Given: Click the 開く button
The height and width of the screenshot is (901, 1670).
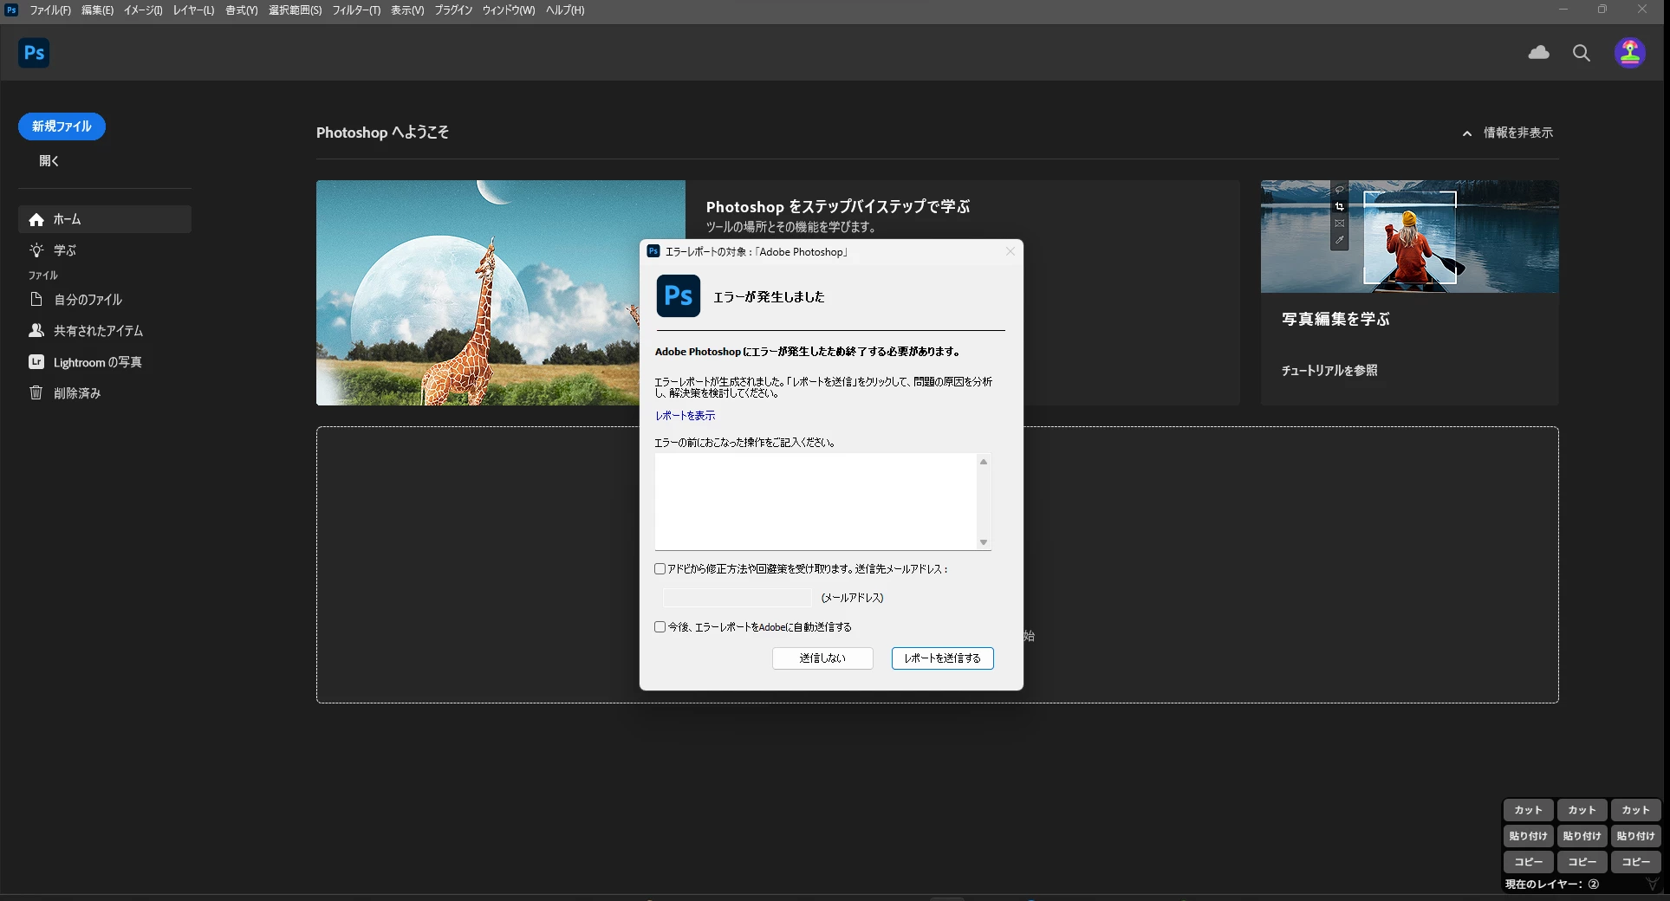Looking at the screenshot, I should [49, 161].
